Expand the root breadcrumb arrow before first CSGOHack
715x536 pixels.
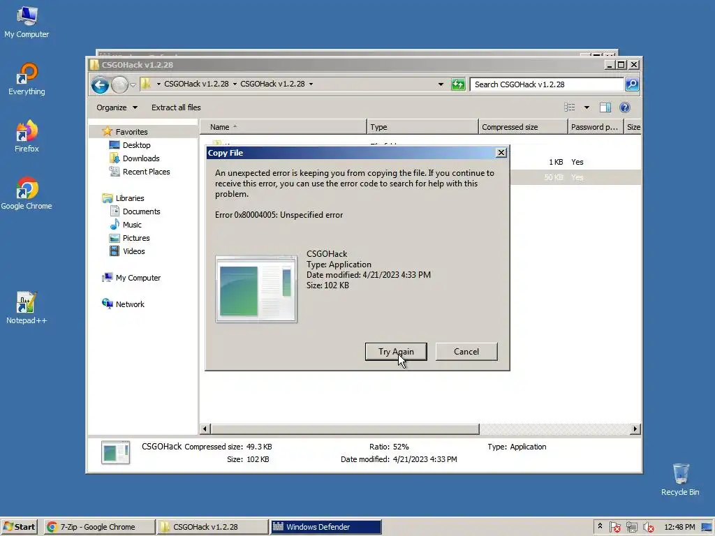(159, 84)
